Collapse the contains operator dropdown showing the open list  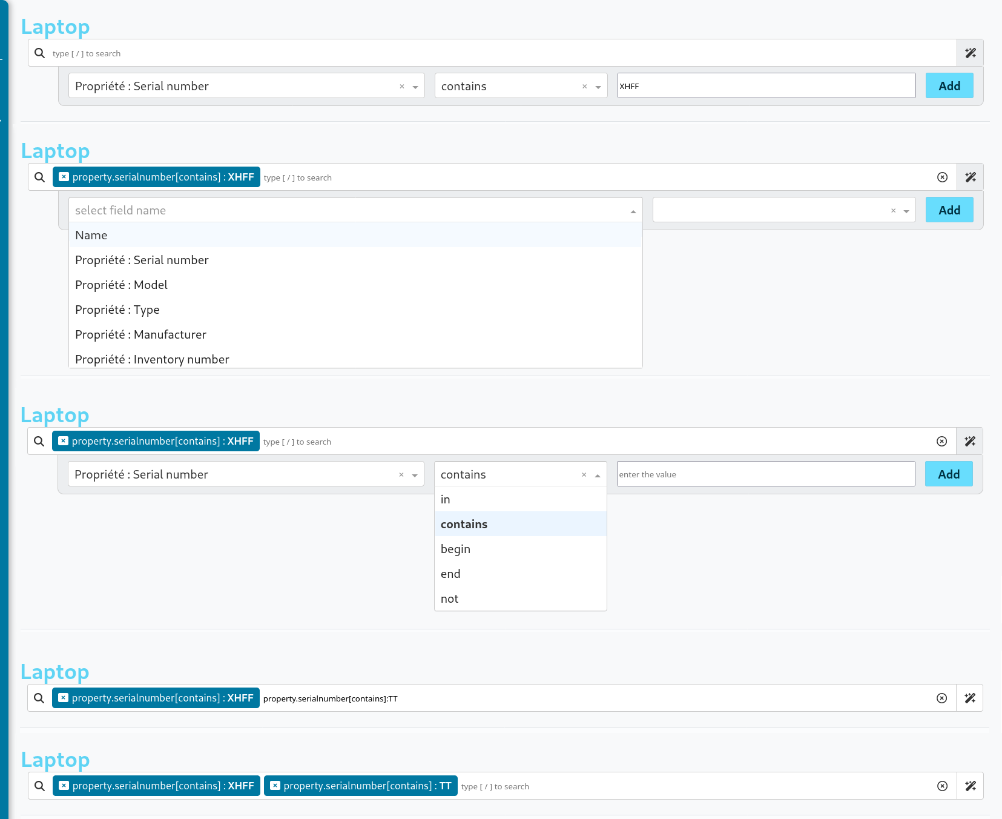coord(597,475)
